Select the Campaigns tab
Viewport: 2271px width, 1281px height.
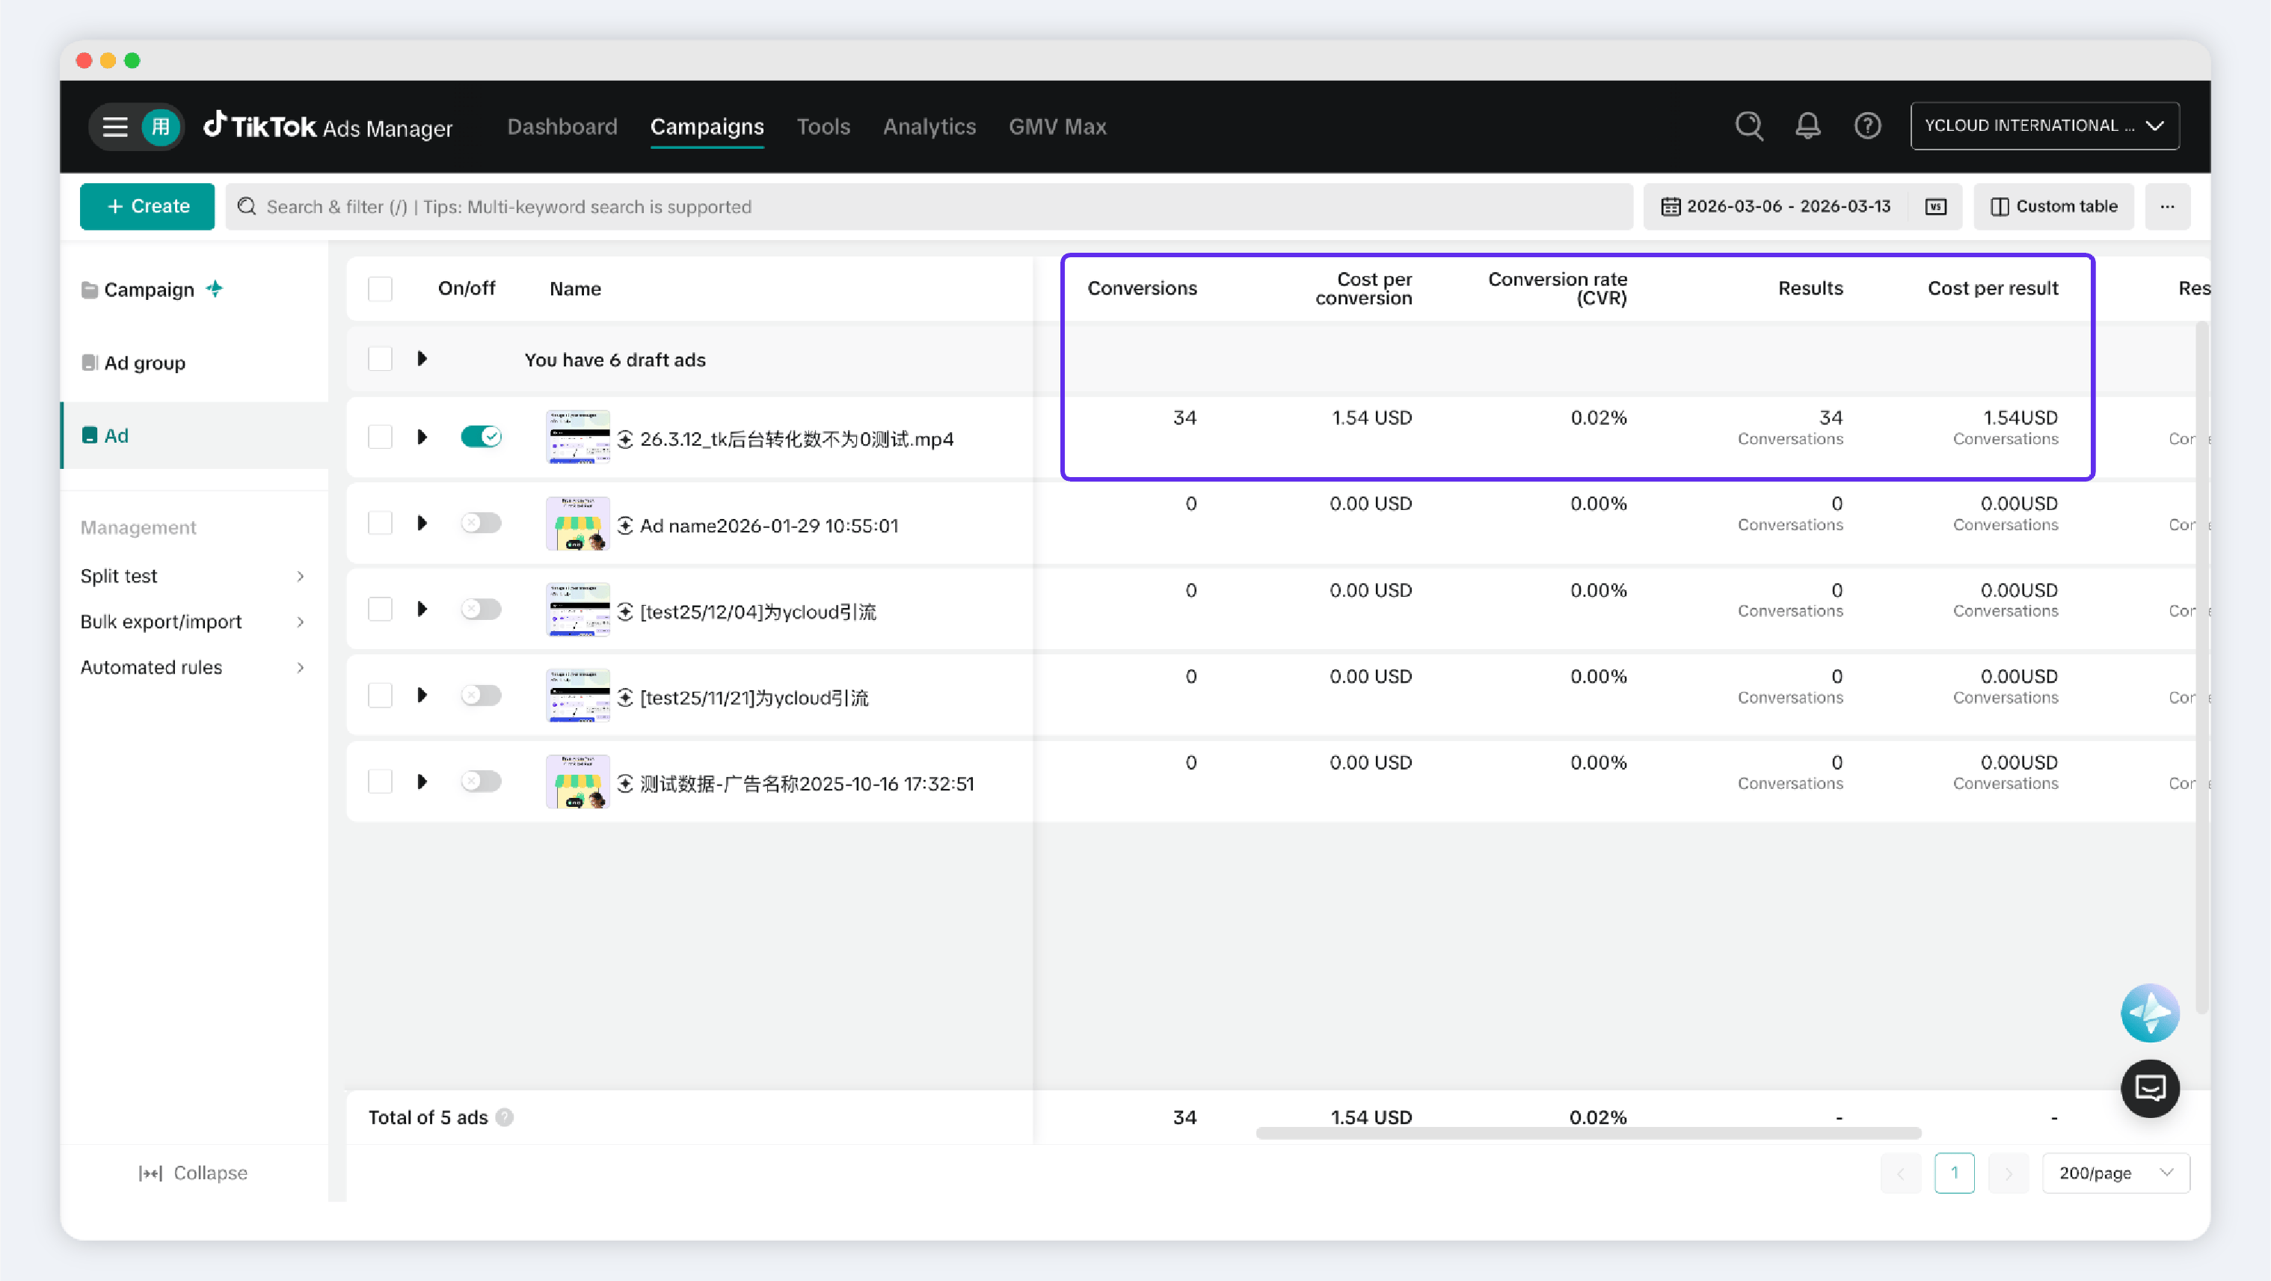707,127
